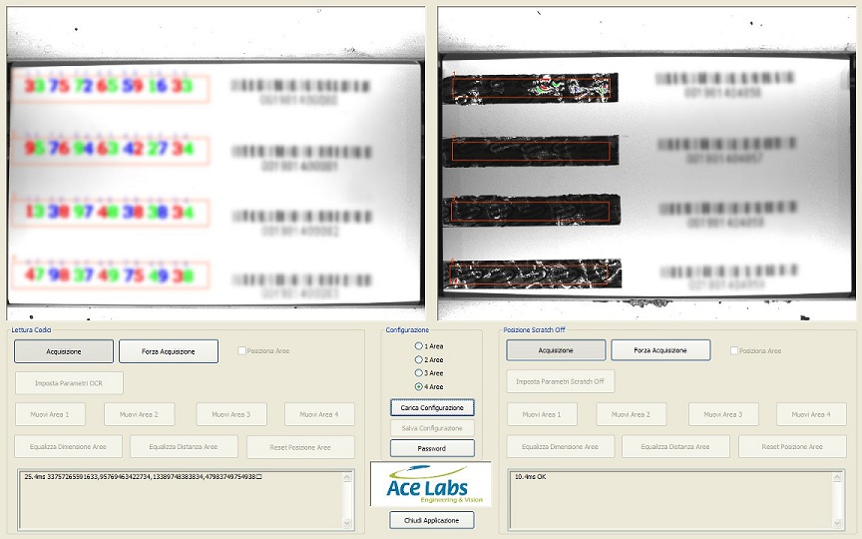862x539 pixels.
Task: Click the first scratch-off strip in right image
Action: 531,88
